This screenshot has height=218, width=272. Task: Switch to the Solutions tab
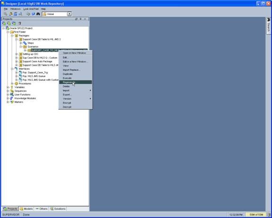pyautogui.click(x=58, y=209)
